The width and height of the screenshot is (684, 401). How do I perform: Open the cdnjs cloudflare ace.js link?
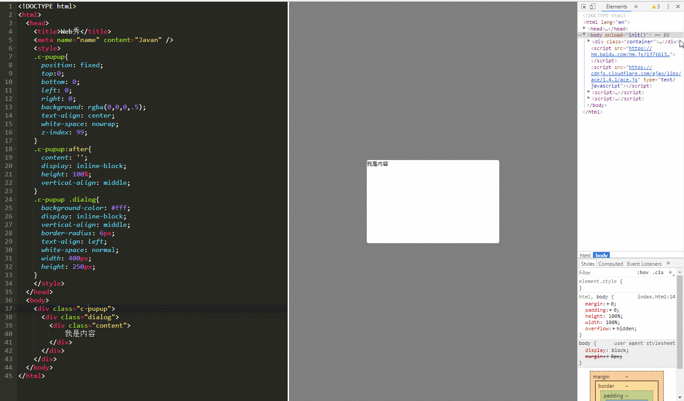(636, 74)
